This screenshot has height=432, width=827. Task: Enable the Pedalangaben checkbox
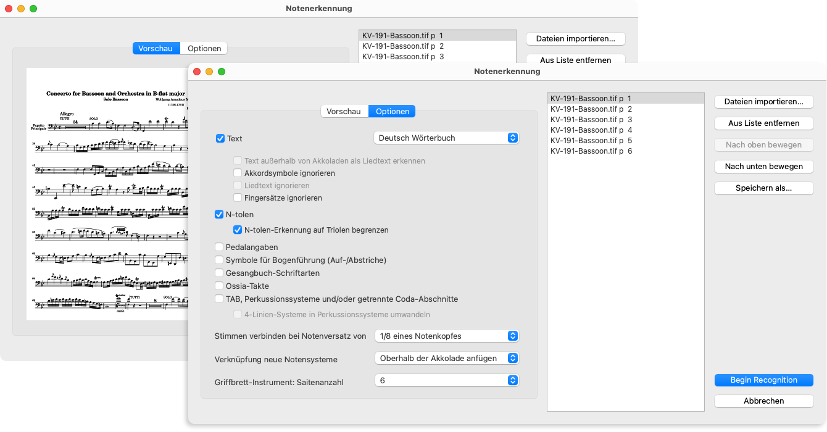point(219,247)
